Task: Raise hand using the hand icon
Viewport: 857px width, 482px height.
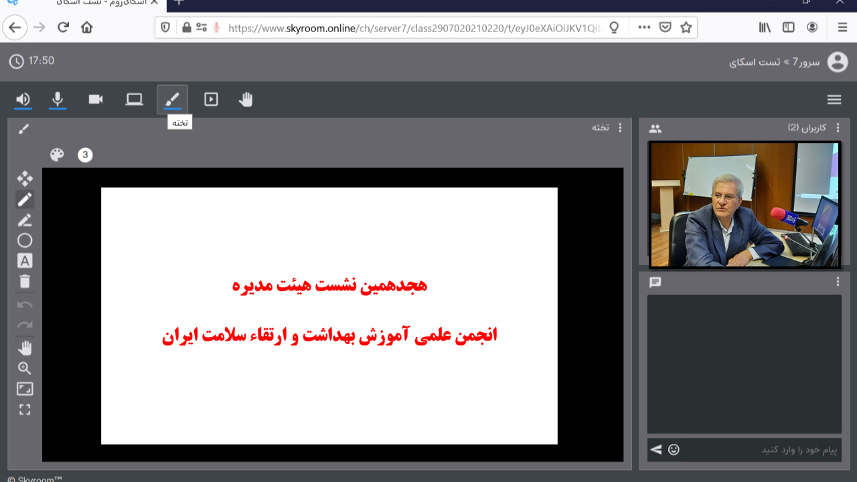Action: (x=246, y=100)
